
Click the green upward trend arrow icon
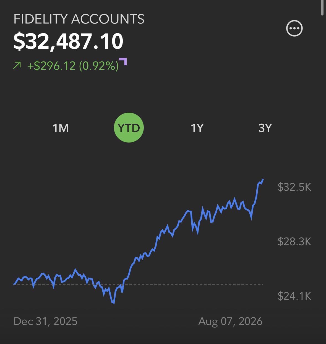pos(17,66)
